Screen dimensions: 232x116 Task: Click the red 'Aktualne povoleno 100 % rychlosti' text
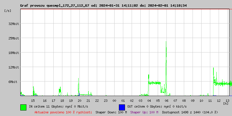[x=63, y=112]
